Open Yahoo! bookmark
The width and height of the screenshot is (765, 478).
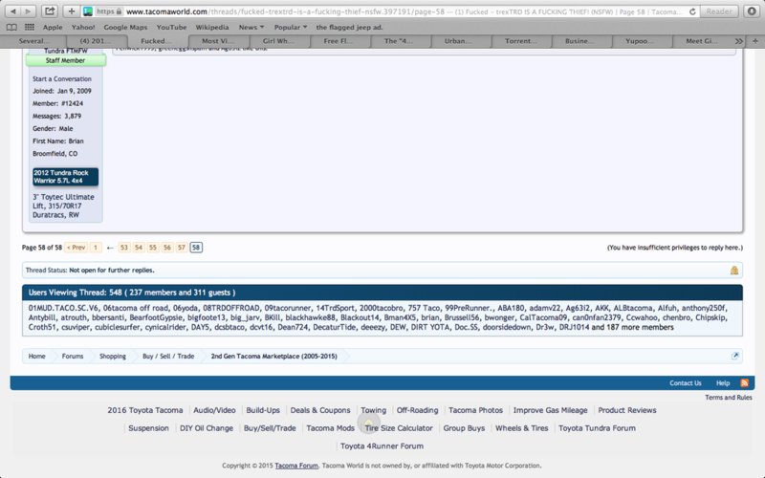coord(83,28)
